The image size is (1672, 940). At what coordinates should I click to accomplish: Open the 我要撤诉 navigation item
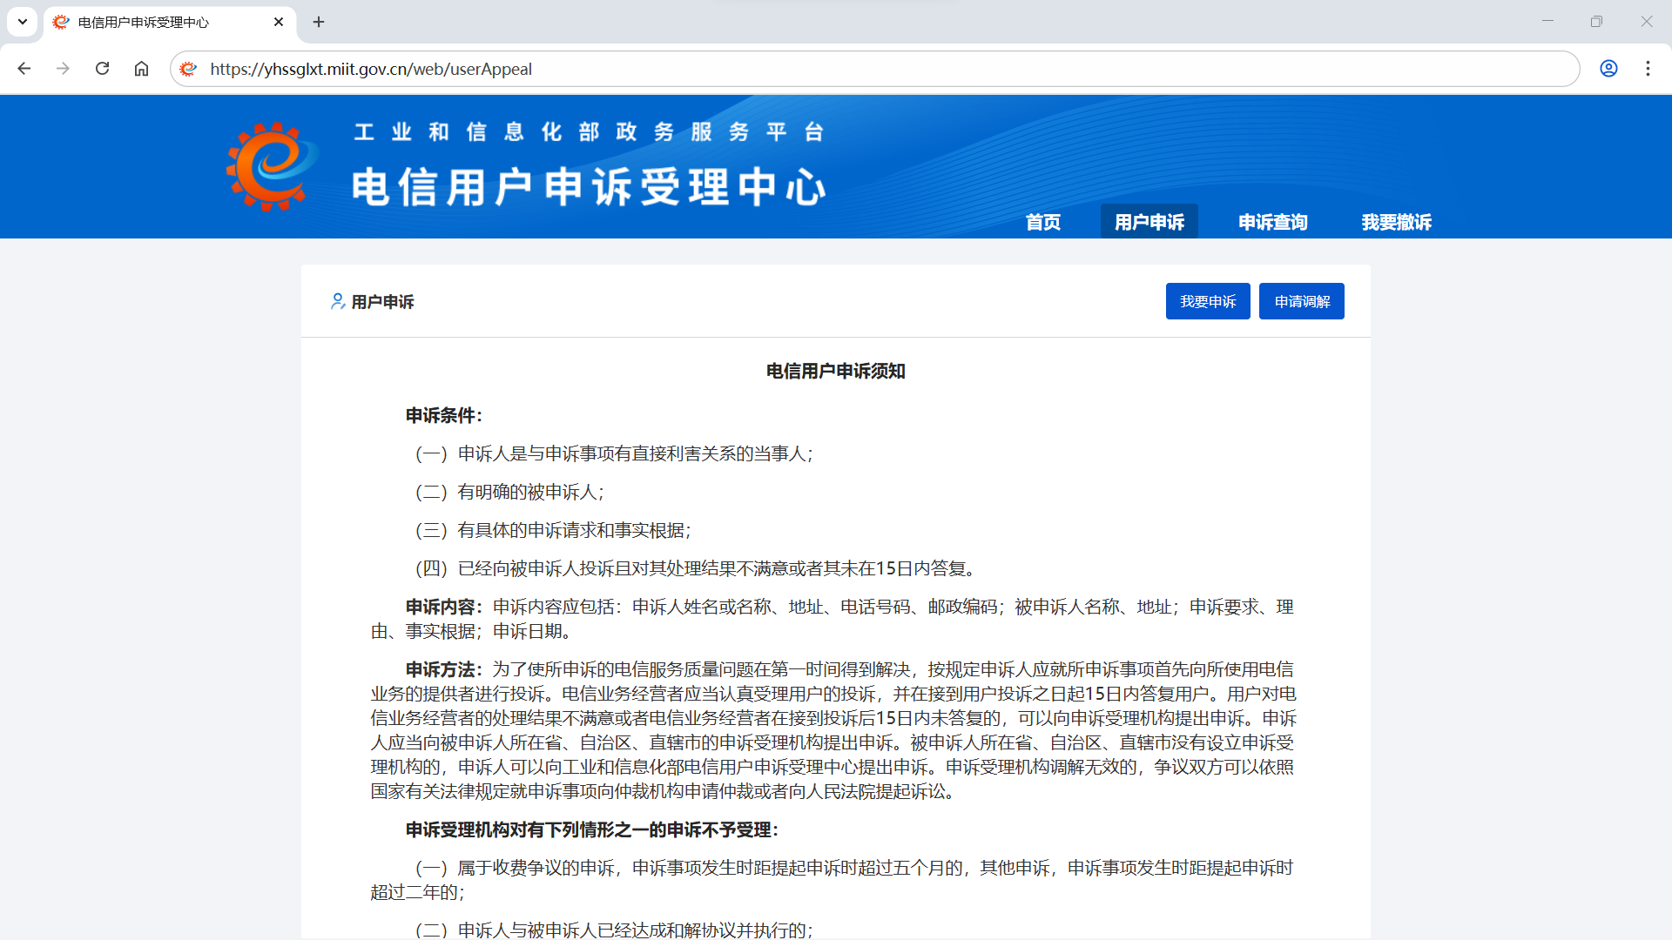click(1396, 222)
